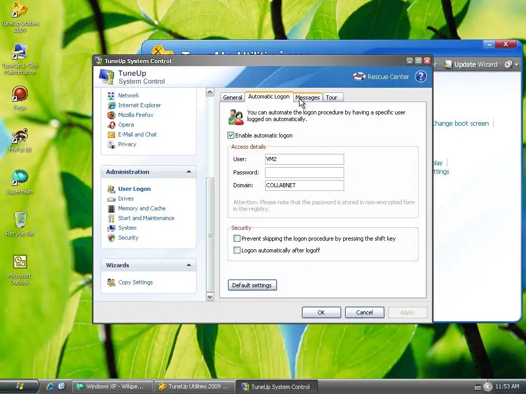Switch to TuneUp Utilities 2009 taskbar item

(x=195, y=386)
